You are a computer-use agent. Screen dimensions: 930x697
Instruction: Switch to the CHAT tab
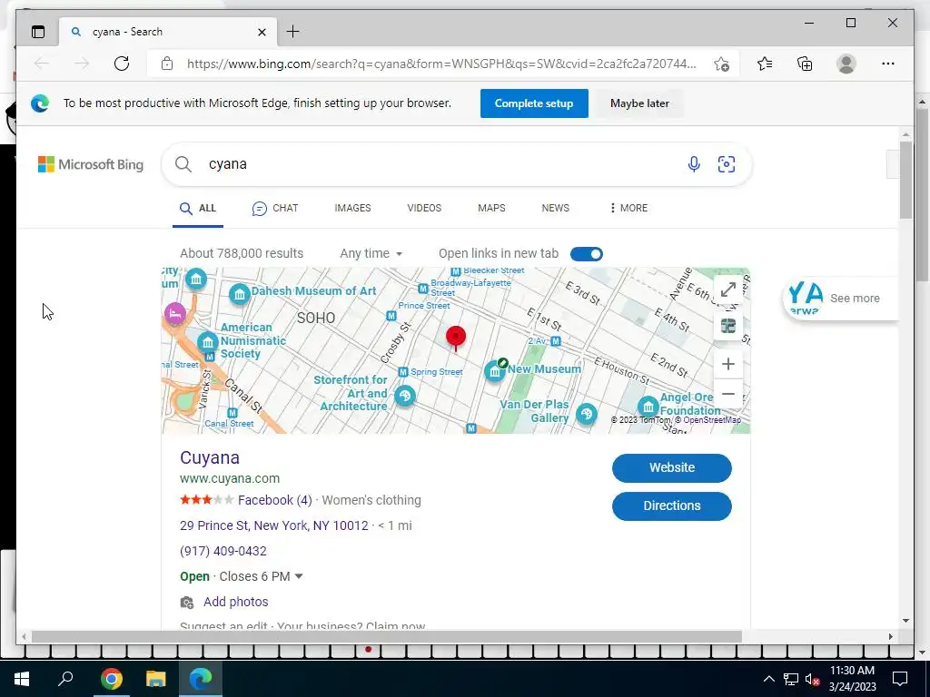275,208
